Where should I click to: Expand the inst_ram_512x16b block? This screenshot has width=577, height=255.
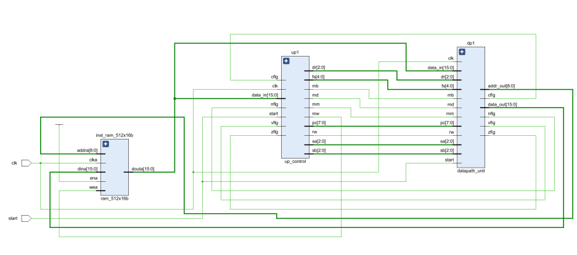coord(106,144)
